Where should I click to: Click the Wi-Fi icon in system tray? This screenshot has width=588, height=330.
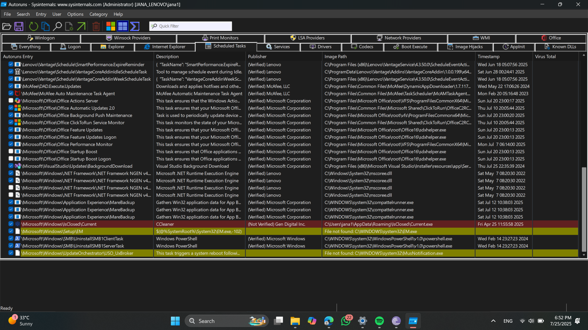click(522, 321)
